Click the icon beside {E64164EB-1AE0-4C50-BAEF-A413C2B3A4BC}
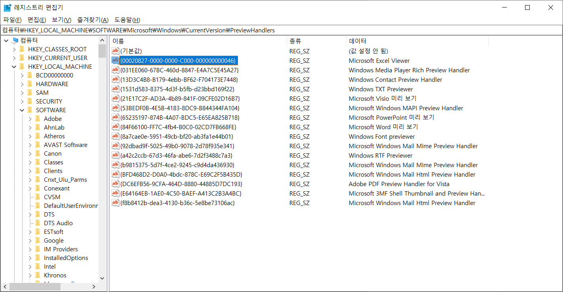 coord(115,193)
